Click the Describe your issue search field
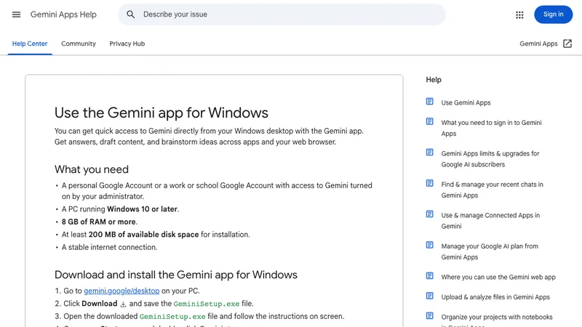582x327 pixels. point(282,15)
